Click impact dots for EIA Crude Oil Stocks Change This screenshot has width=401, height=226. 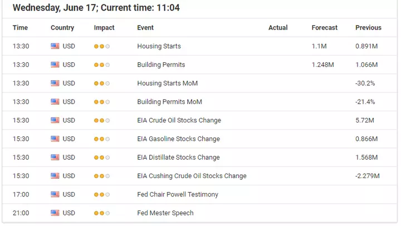point(102,120)
